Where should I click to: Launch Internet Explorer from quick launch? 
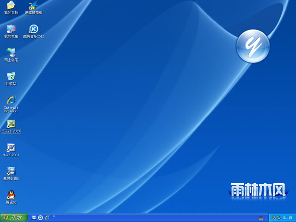[x=47, y=218]
